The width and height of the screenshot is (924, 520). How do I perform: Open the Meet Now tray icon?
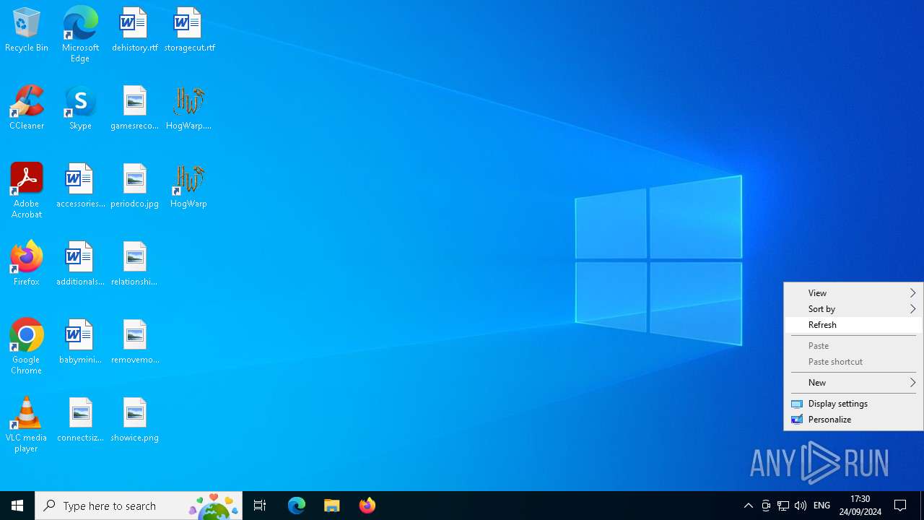[x=766, y=506]
